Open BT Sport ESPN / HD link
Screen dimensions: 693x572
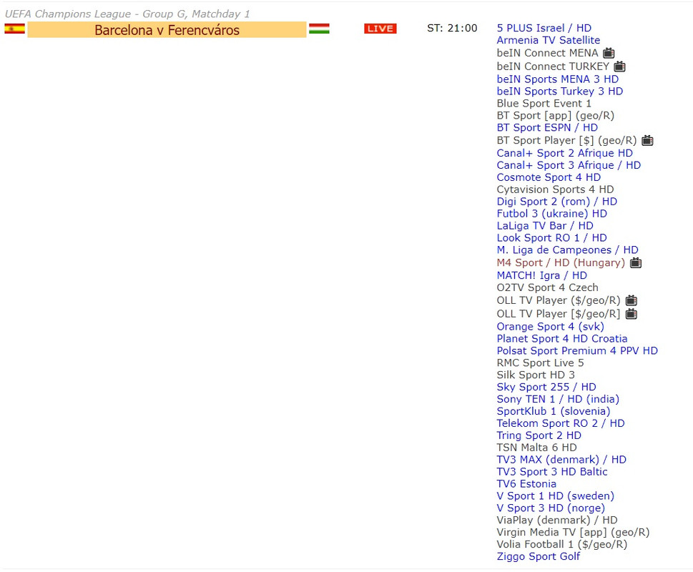coord(547,128)
